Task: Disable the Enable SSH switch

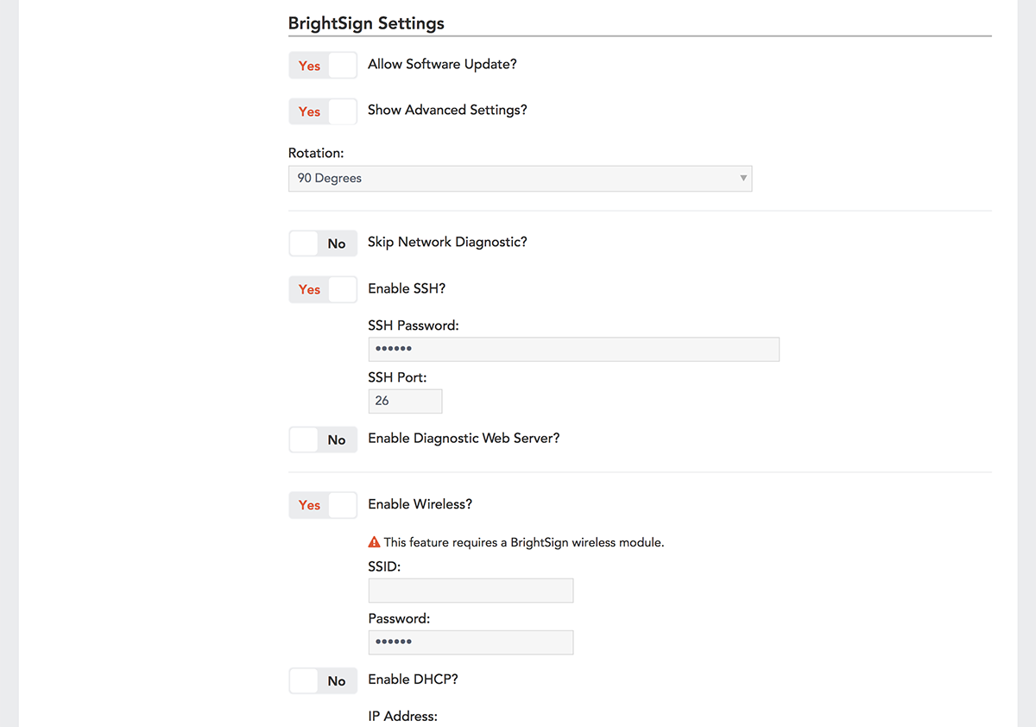Action: 323,289
